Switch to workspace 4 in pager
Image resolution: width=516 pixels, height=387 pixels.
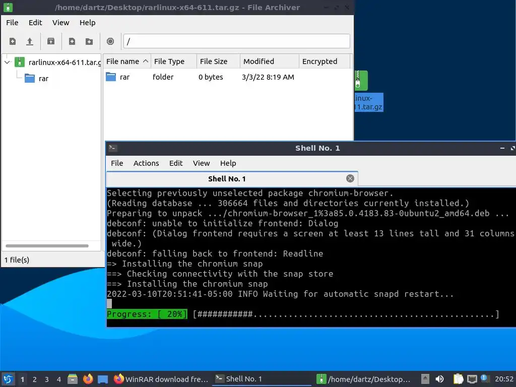point(58,379)
